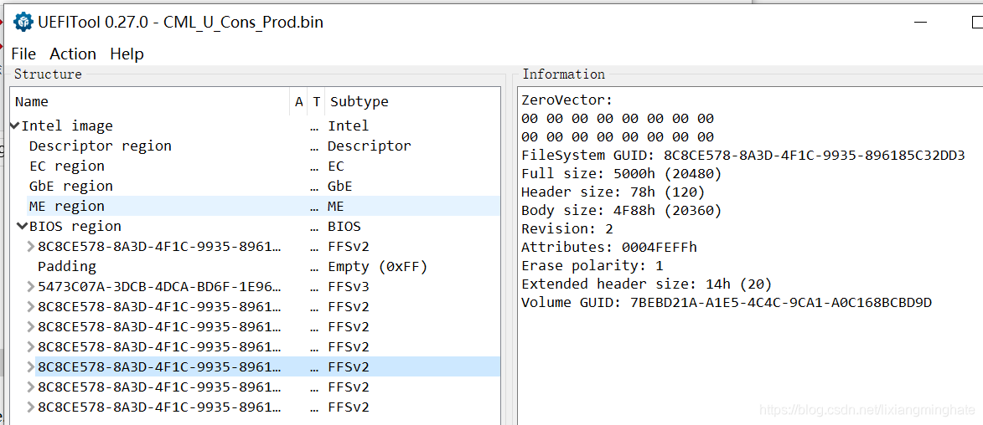The height and width of the screenshot is (425, 983).
Task: Collapse the Intel image tree node
Action: pyautogui.click(x=15, y=125)
